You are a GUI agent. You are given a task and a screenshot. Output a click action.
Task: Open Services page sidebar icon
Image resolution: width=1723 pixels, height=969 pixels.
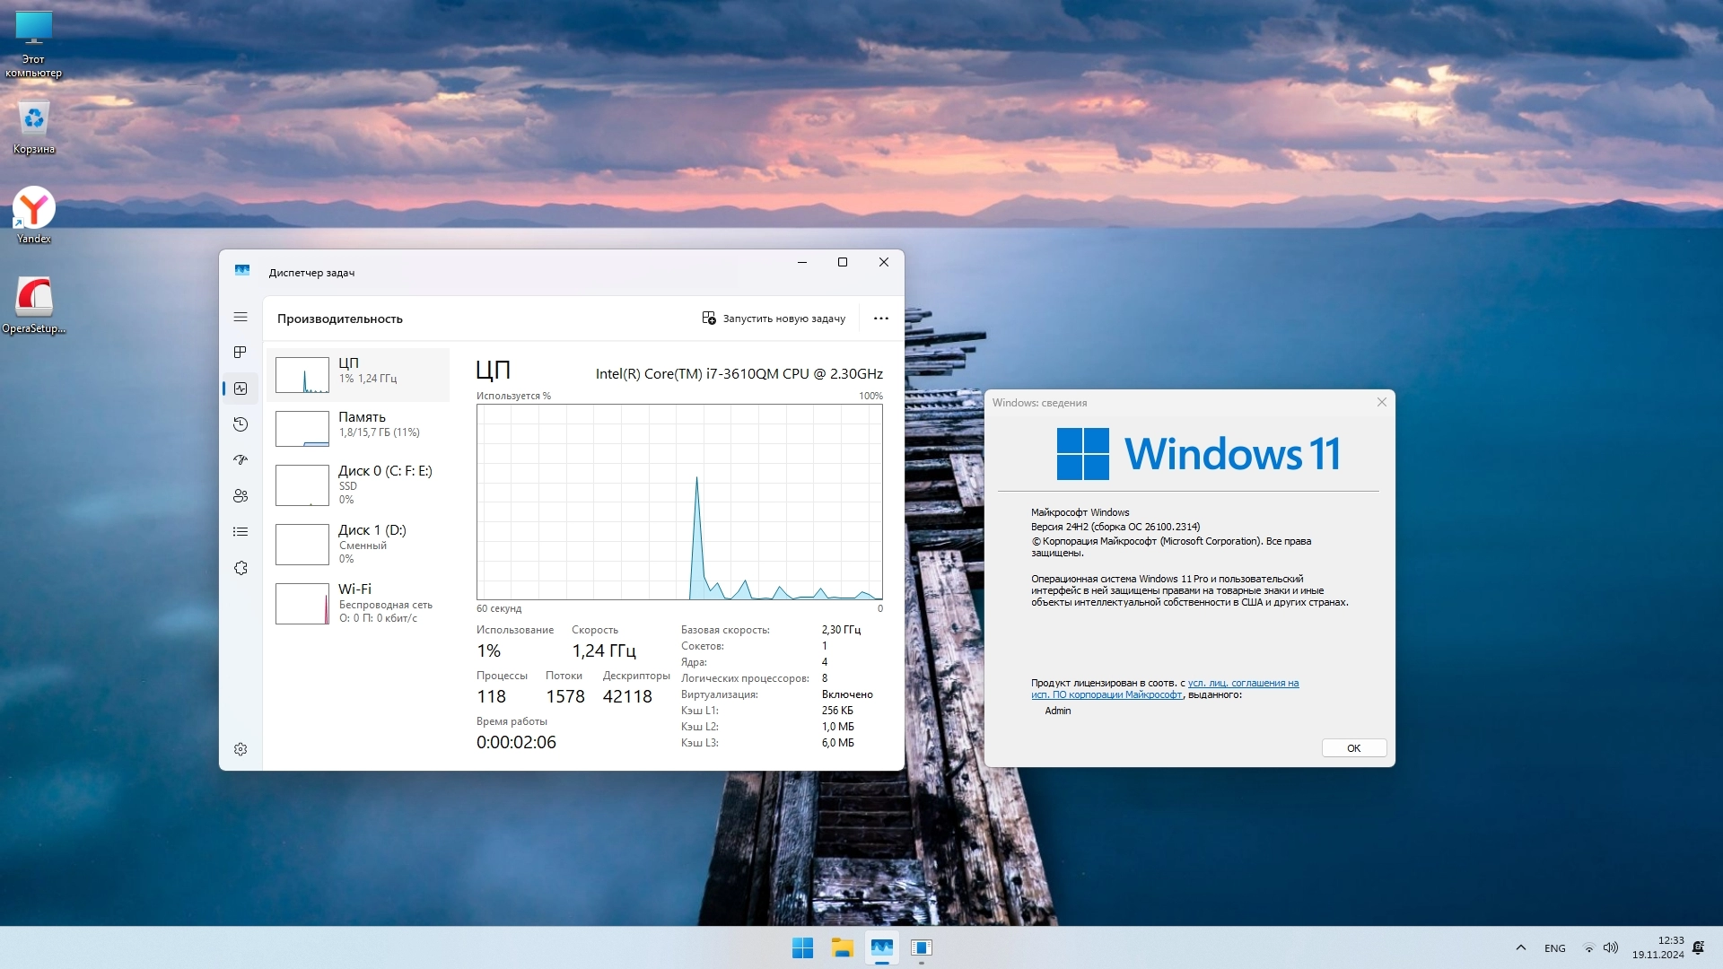click(241, 568)
